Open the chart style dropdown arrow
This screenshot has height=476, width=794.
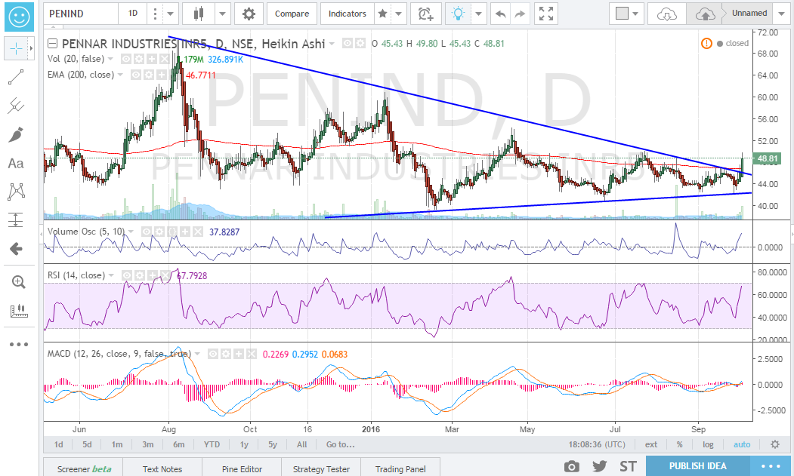pyautogui.click(x=222, y=14)
